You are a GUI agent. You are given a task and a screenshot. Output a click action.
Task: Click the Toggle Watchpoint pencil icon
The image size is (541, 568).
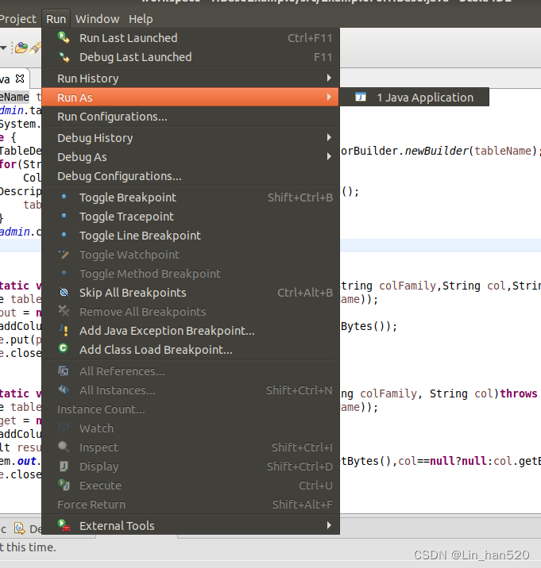click(x=64, y=255)
